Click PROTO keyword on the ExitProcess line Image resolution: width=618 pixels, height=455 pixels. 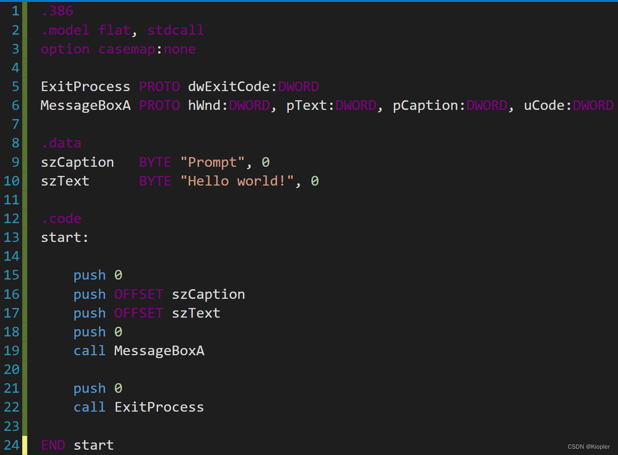click(159, 87)
